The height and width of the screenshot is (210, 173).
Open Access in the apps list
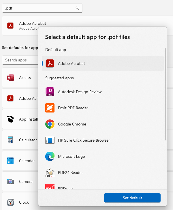[x=20, y=78]
